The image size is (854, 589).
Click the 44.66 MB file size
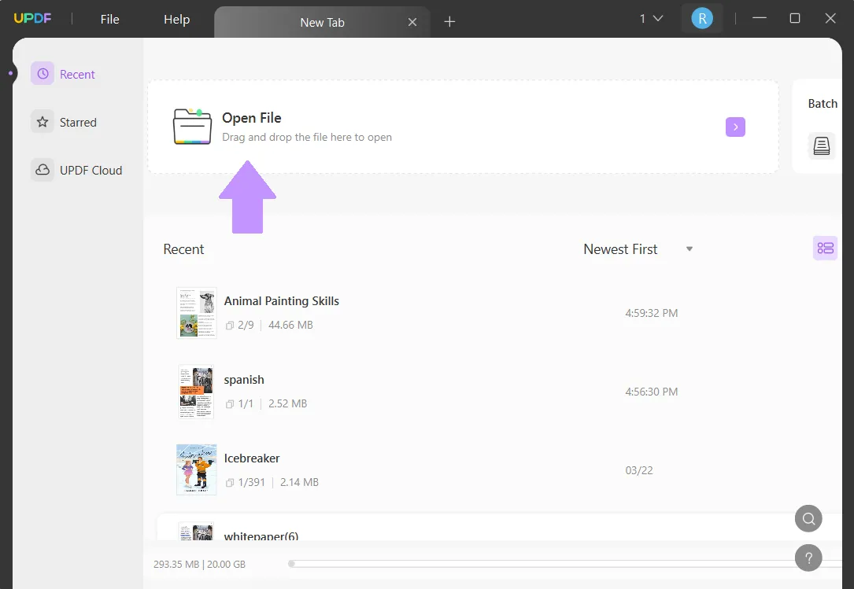click(x=290, y=325)
